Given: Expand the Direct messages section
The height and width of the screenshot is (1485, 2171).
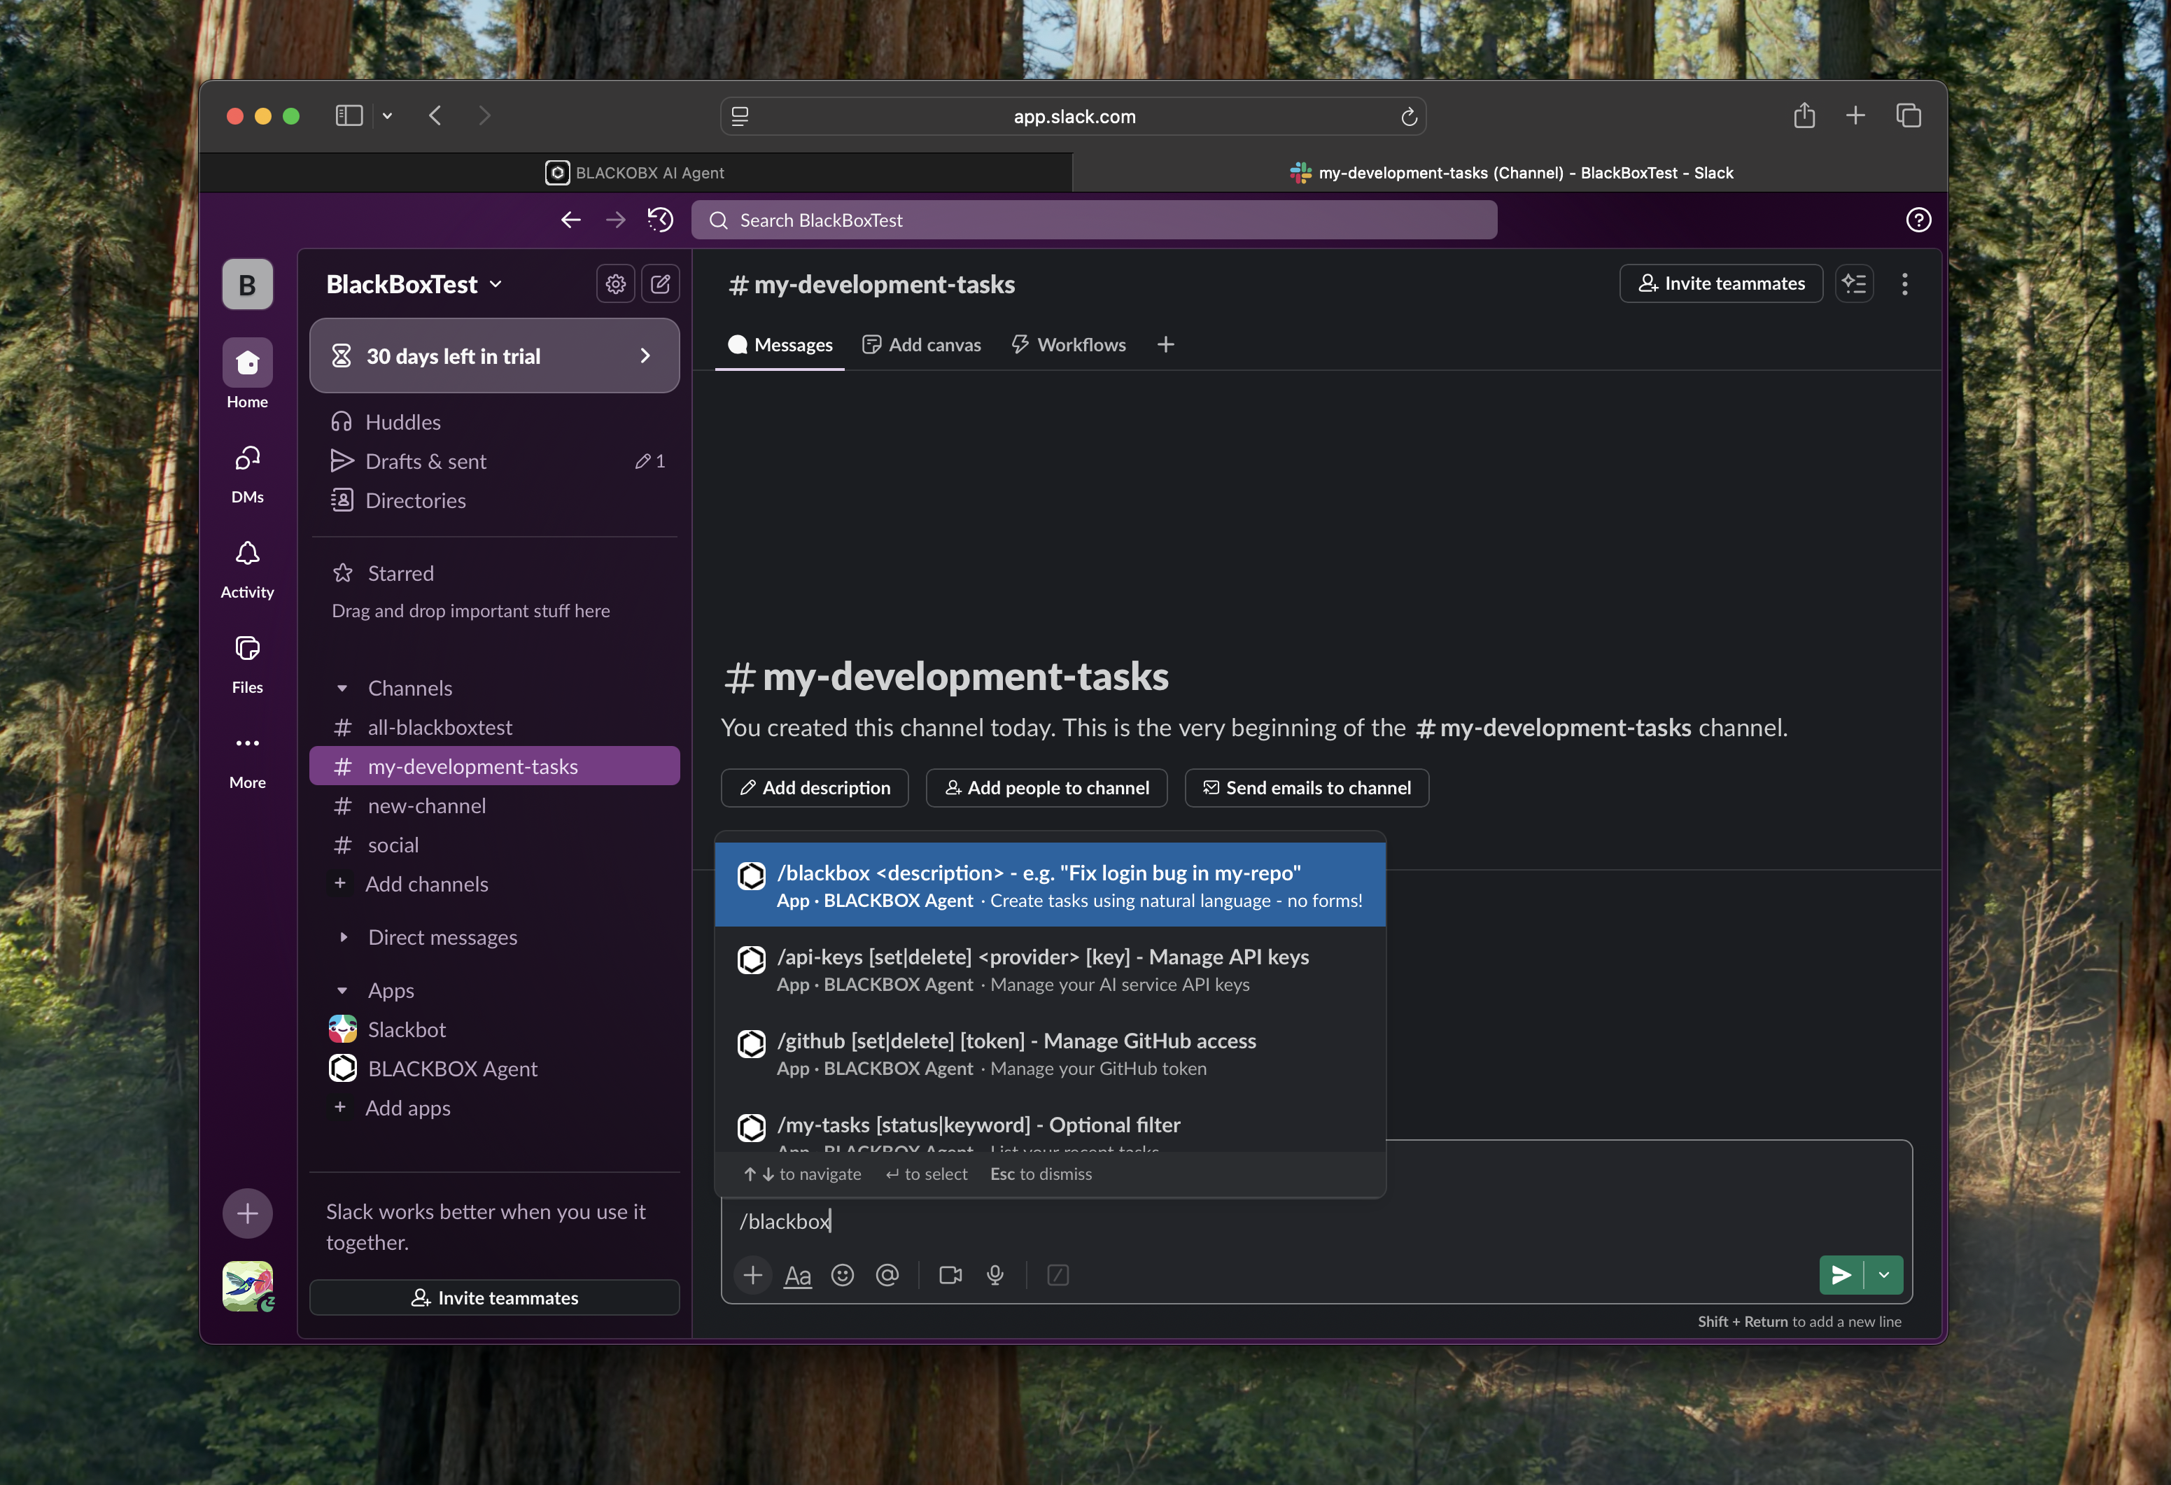Looking at the screenshot, I should click(343, 937).
